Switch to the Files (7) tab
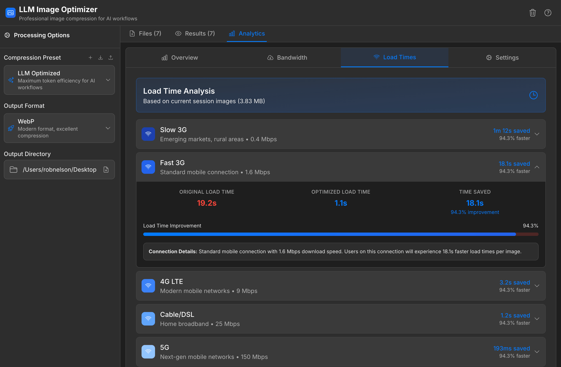Viewport: 561px width, 367px height. pos(145,33)
